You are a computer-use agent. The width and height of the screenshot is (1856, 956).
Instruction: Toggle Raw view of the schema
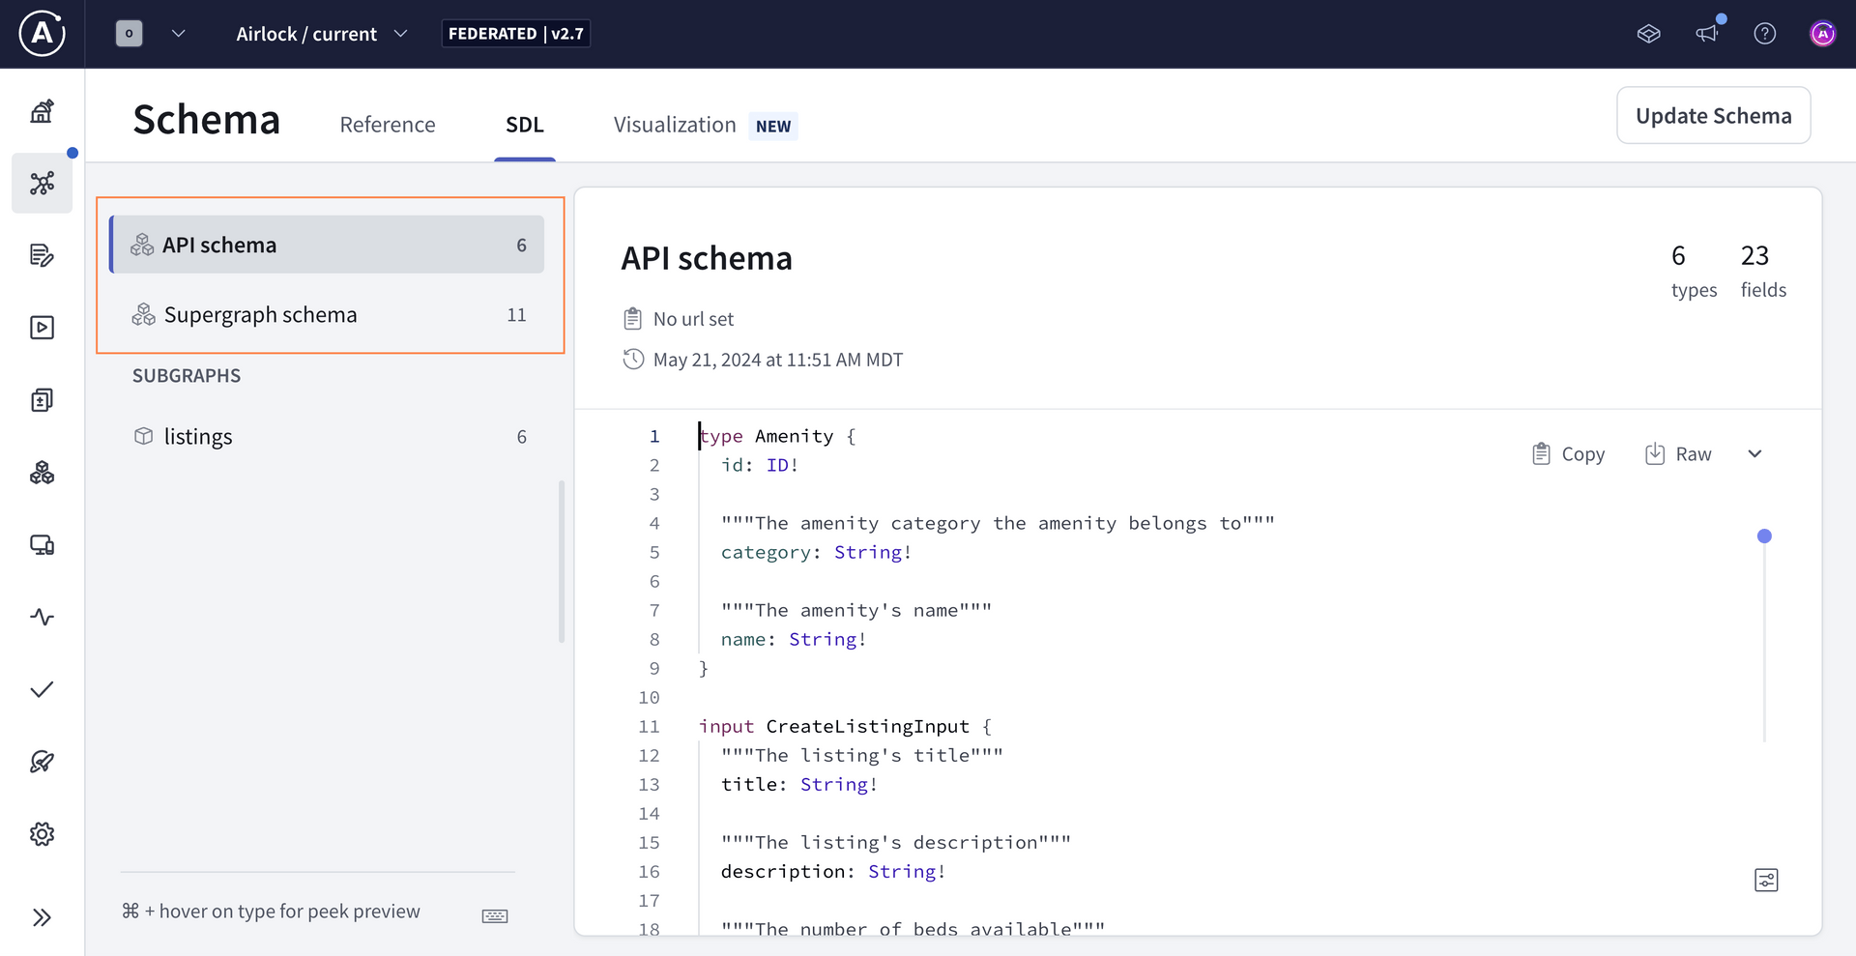coord(1679,453)
